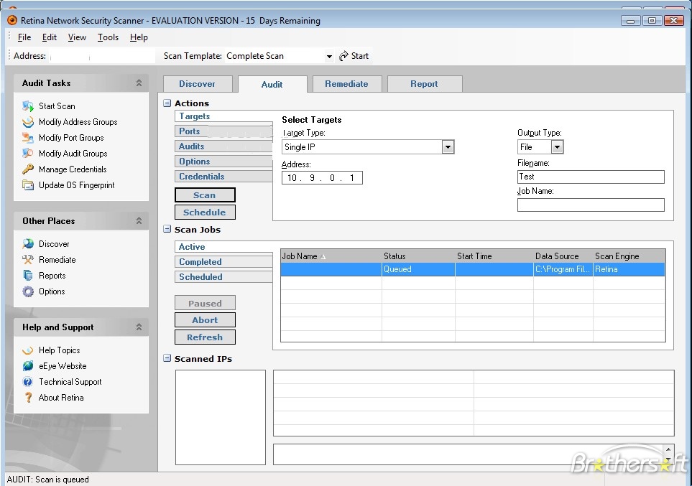This screenshot has height=486, width=692.
Task: Show Active scan jobs
Action: (x=223, y=247)
